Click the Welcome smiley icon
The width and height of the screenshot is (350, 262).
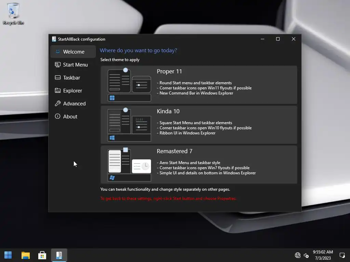pyautogui.click(x=57, y=52)
